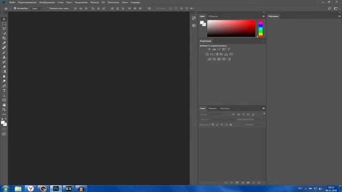Toggle layer filtering switch in Layers panel
Image resolution: width=342 pixels, height=192 pixels.
tap(264, 114)
